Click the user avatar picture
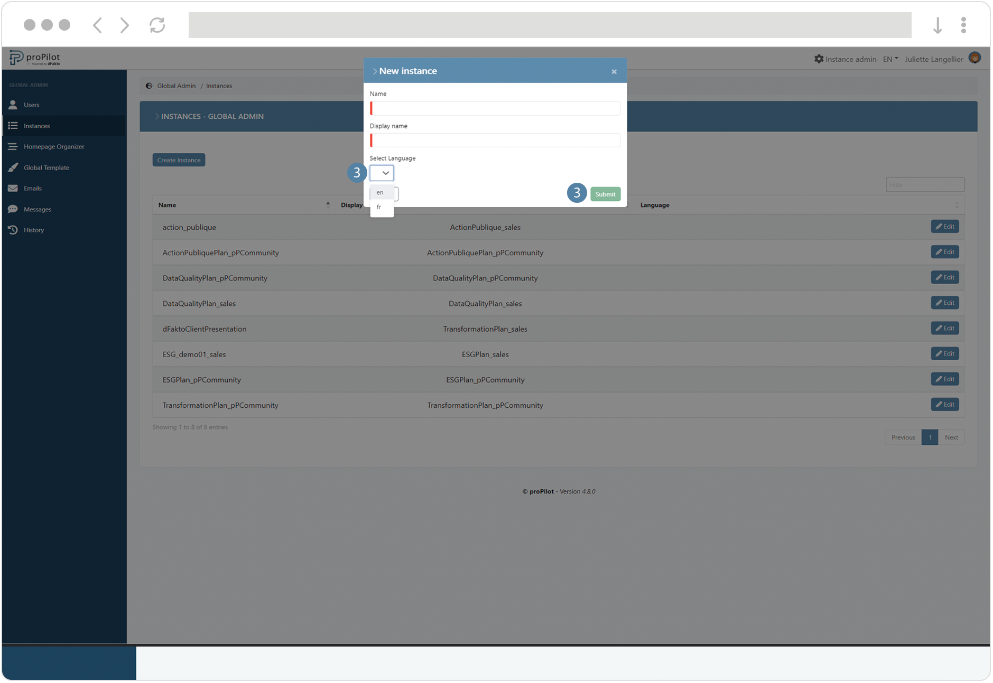 tap(975, 58)
